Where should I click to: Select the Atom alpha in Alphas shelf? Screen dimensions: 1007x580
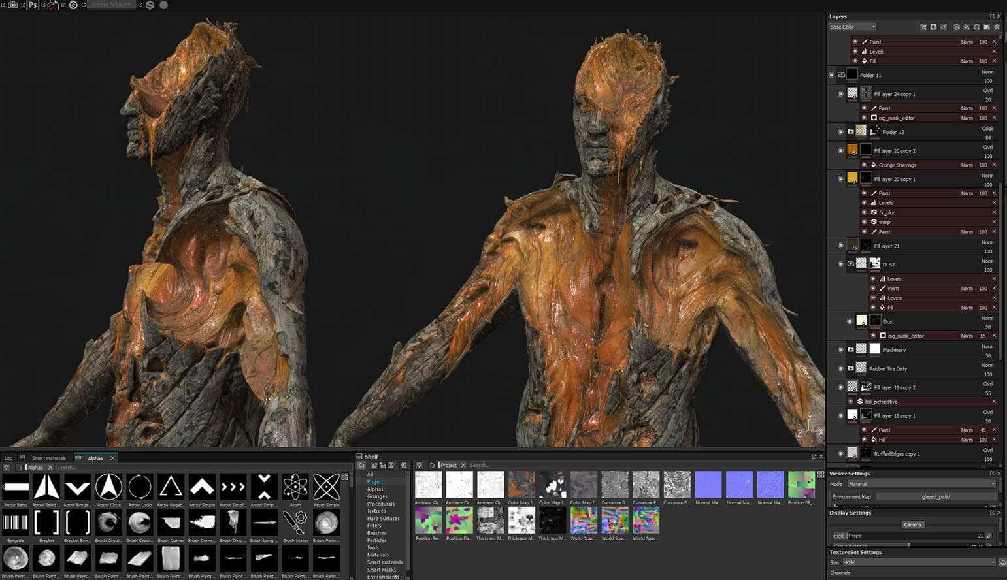[295, 487]
